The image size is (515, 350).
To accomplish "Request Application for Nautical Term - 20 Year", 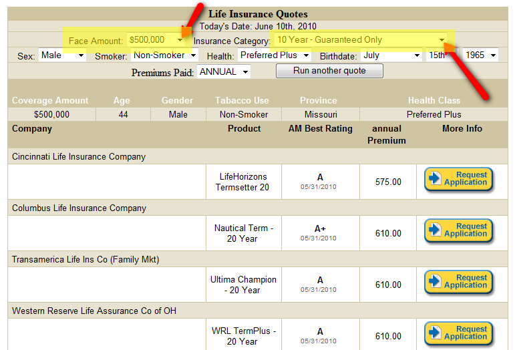I will pos(459,231).
